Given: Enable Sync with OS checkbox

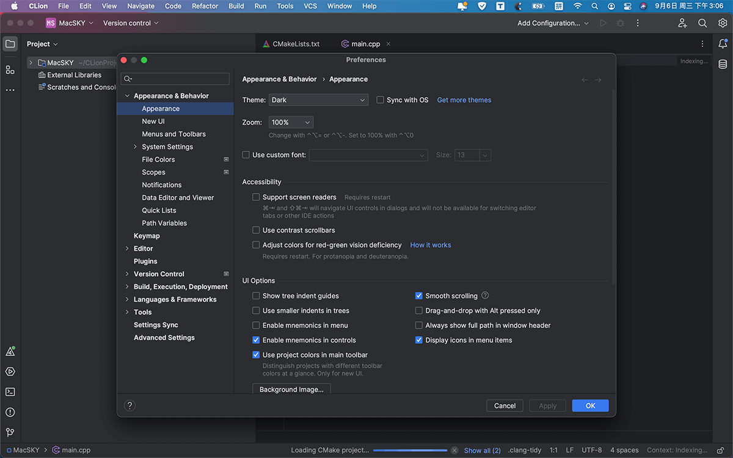Looking at the screenshot, I should coord(380,100).
